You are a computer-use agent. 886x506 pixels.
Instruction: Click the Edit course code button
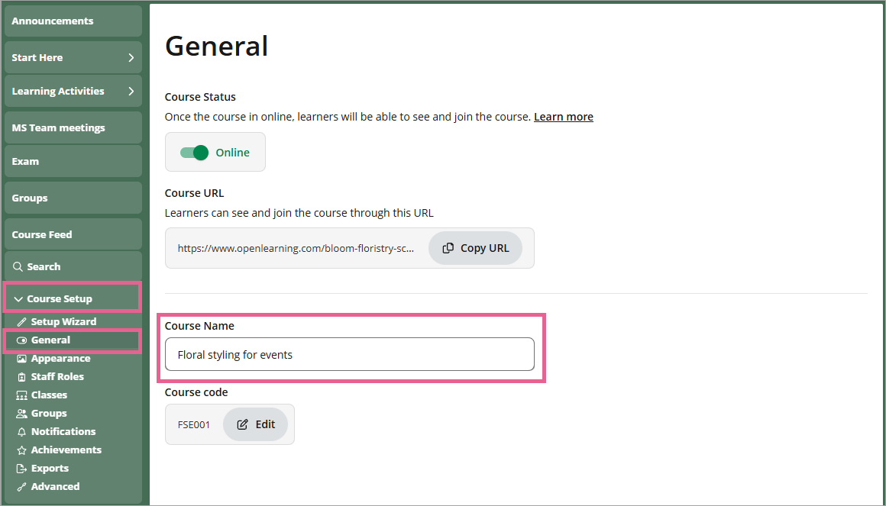click(x=256, y=424)
